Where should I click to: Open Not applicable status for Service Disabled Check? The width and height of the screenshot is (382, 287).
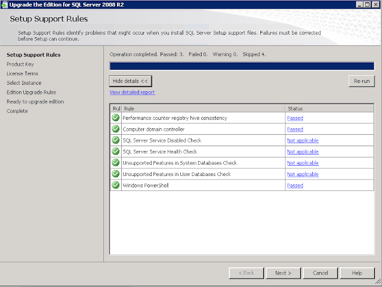pyautogui.click(x=303, y=141)
